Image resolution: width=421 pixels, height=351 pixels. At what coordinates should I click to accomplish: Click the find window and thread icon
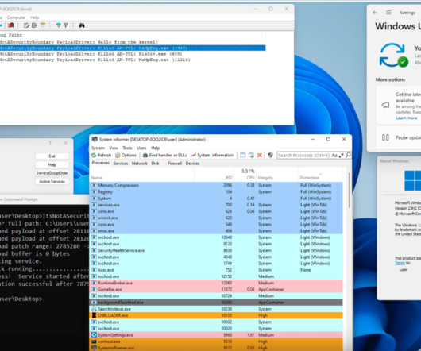tap(251, 155)
